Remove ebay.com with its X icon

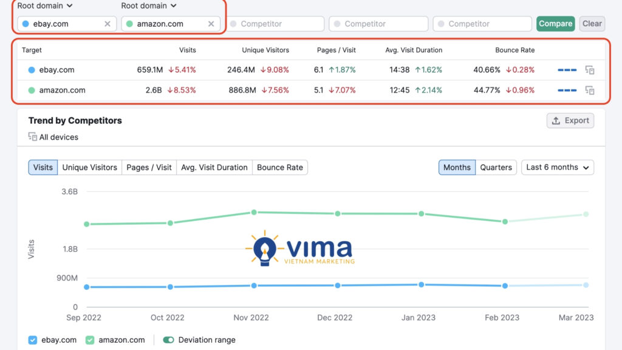[x=108, y=24]
